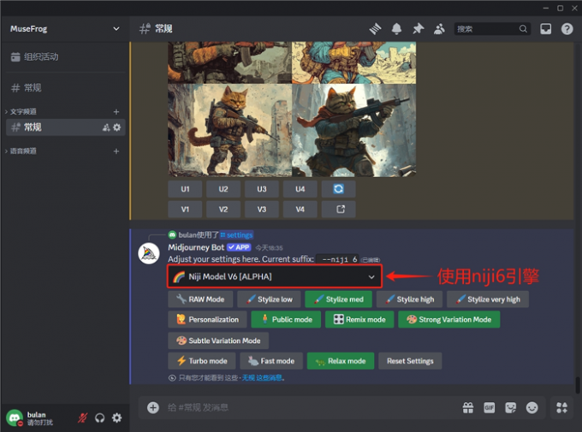Image resolution: width=582 pixels, height=432 pixels.
Task: Toggle Personalization
Action: 207,320
